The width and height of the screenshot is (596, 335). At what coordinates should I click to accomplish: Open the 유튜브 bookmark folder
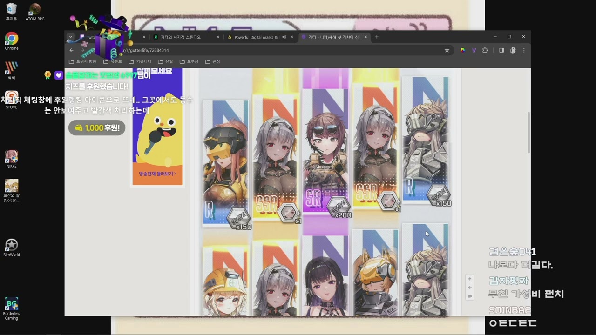(113, 61)
